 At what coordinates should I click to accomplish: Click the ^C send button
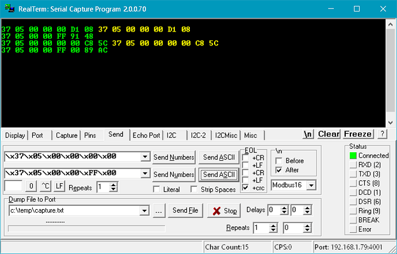click(45, 186)
